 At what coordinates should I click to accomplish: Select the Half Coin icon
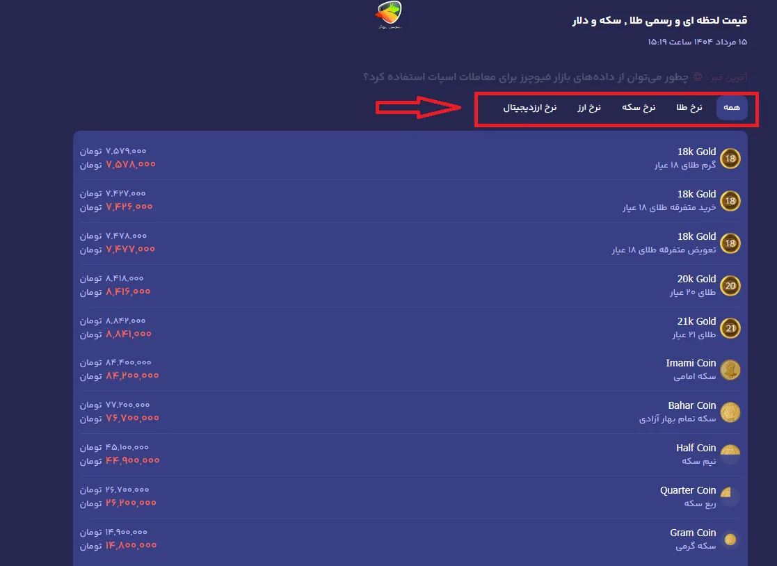pyautogui.click(x=730, y=455)
